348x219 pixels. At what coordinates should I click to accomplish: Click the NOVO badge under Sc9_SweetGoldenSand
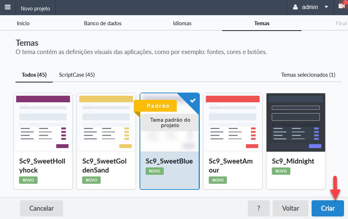point(92,180)
